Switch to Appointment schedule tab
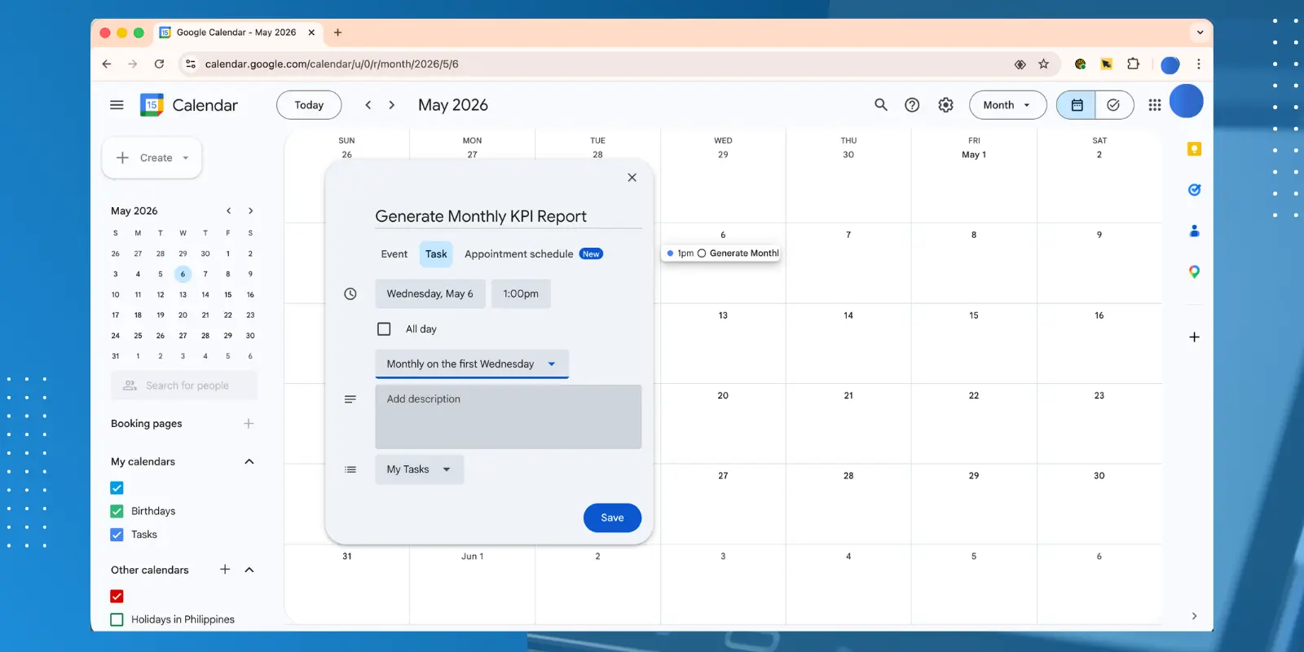 coord(518,254)
